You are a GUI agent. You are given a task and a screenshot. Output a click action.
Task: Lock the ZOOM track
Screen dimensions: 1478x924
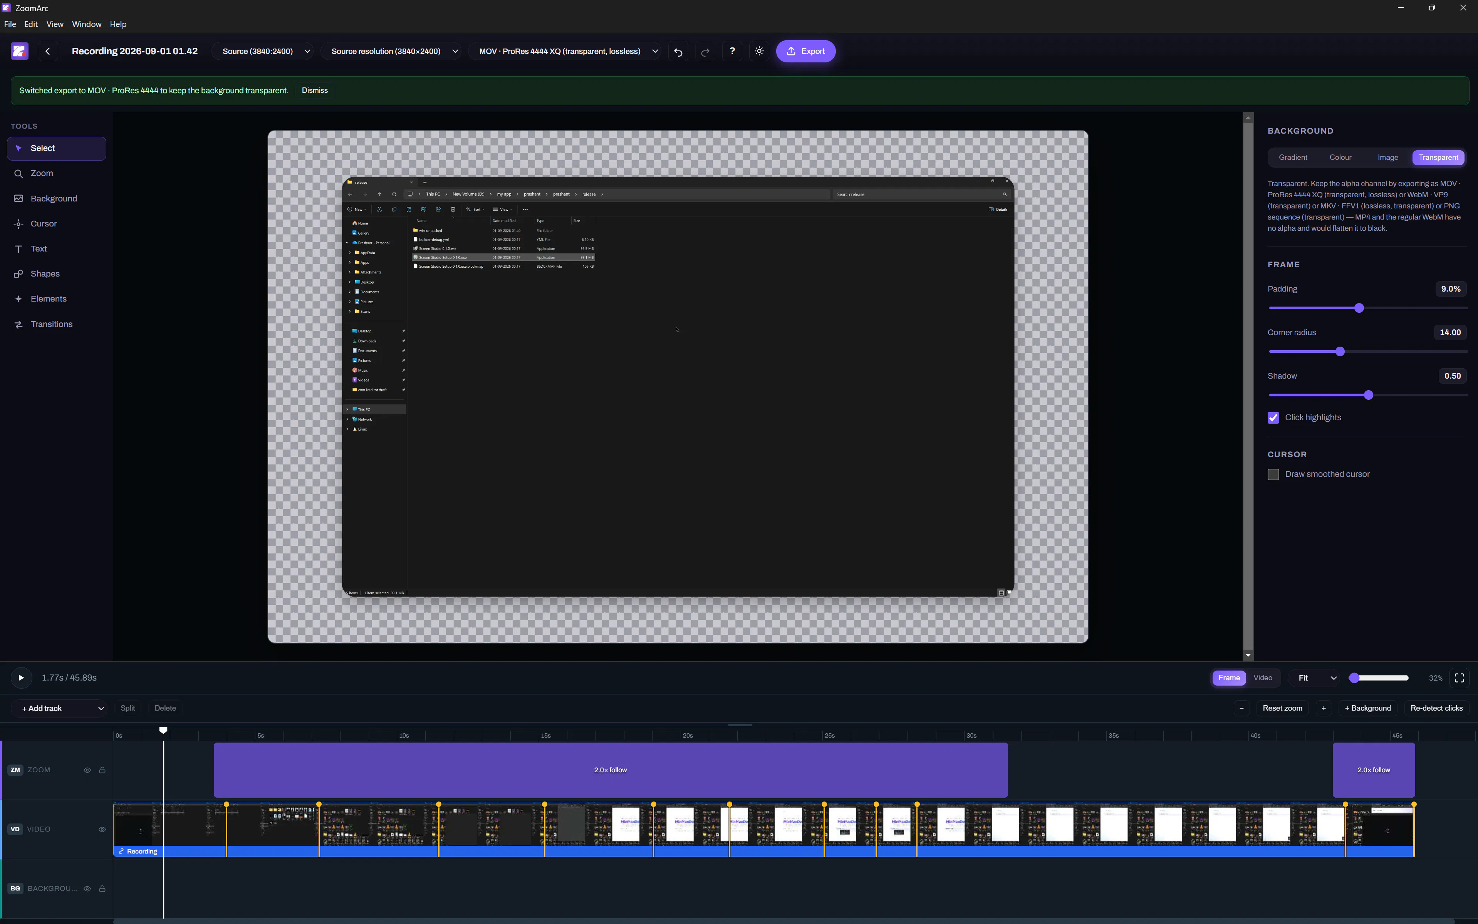102,770
